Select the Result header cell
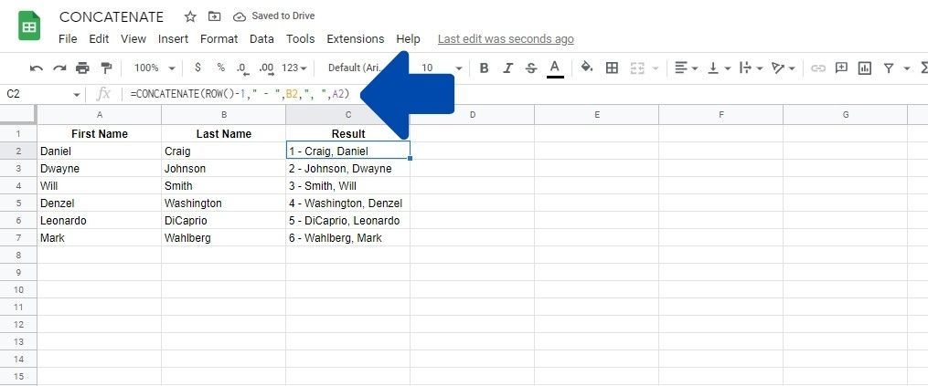The width and height of the screenshot is (928, 386). pyautogui.click(x=348, y=133)
